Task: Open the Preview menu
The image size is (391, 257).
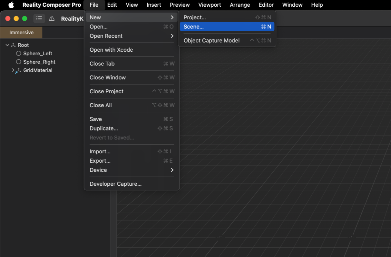Action: click(180, 5)
